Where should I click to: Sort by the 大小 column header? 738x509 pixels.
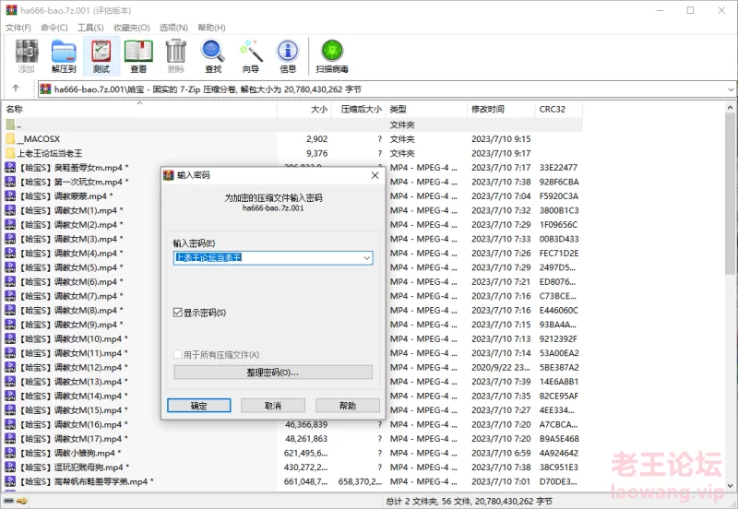click(x=304, y=109)
